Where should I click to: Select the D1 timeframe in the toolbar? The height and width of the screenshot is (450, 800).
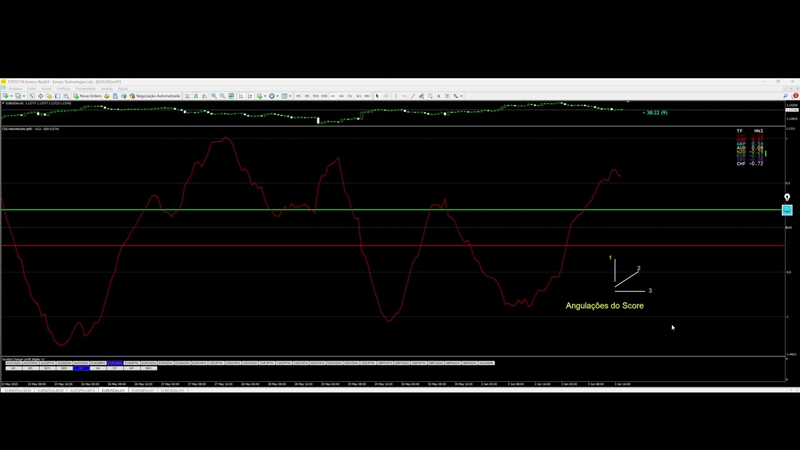350,96
